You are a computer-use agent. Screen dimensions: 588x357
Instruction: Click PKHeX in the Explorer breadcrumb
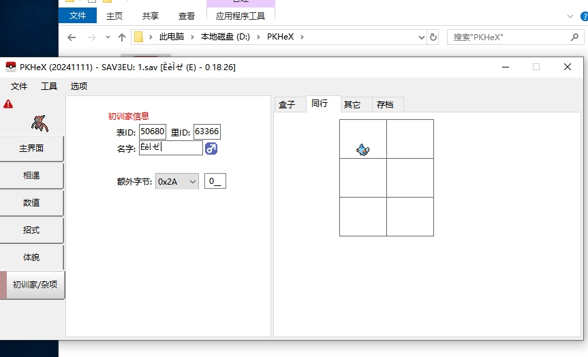(281, 37)
